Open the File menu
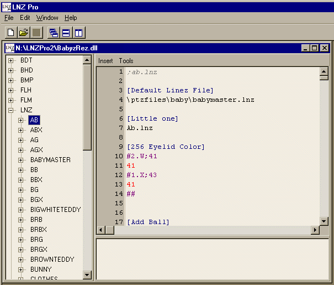This screenshot has height=285, width=334. pos(9,18)
